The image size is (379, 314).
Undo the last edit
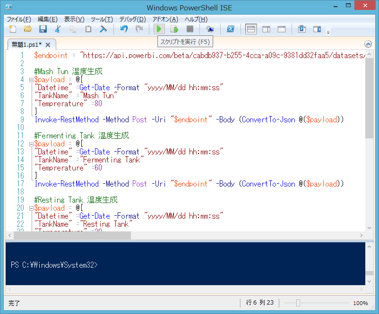124,29
